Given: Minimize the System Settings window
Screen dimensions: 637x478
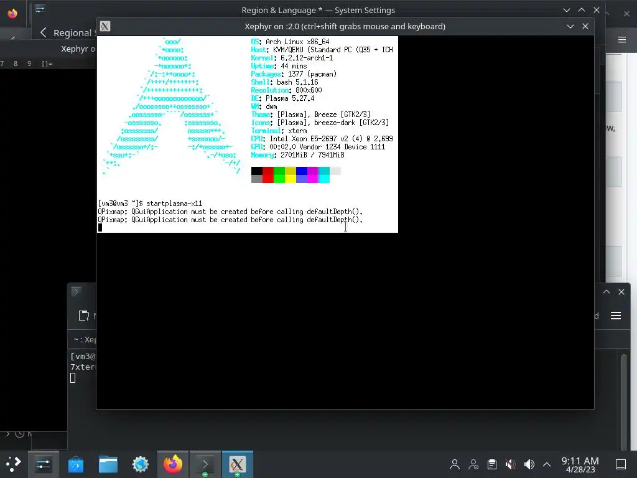Looking at the screenshot, I should click(x=566, y=10).
